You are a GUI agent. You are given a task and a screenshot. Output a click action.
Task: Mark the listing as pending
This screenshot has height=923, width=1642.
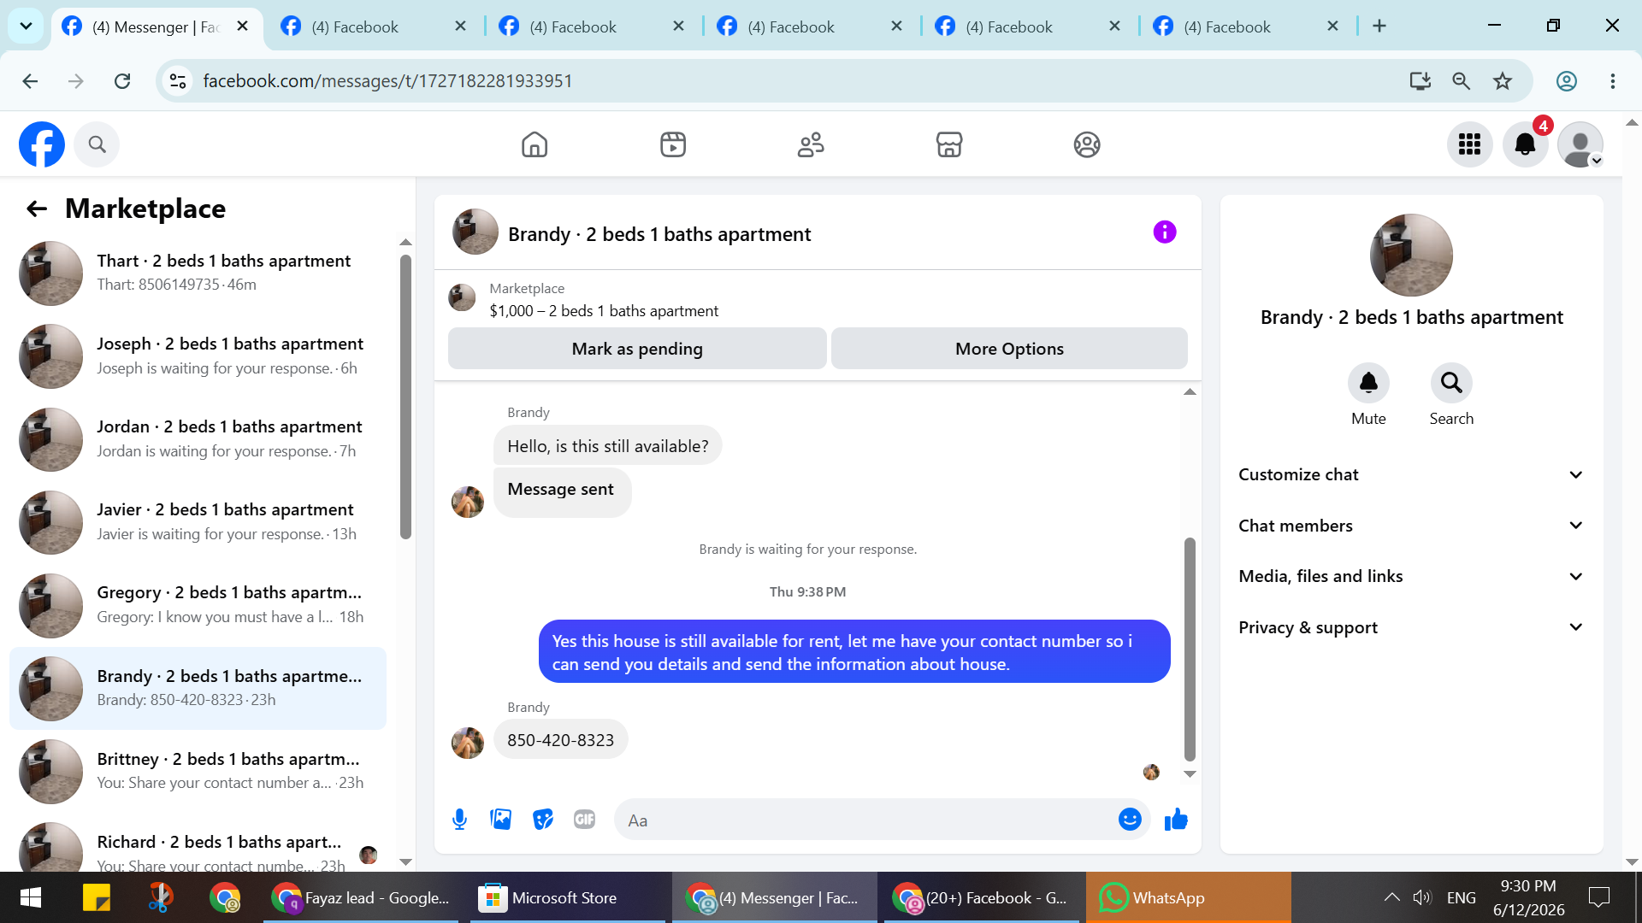coord(637,349)
